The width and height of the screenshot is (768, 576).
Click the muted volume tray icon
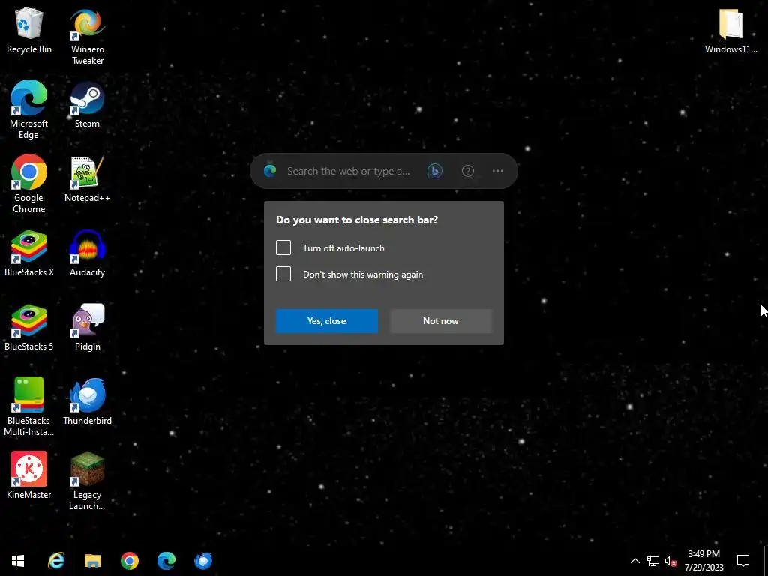coord(671,561)
